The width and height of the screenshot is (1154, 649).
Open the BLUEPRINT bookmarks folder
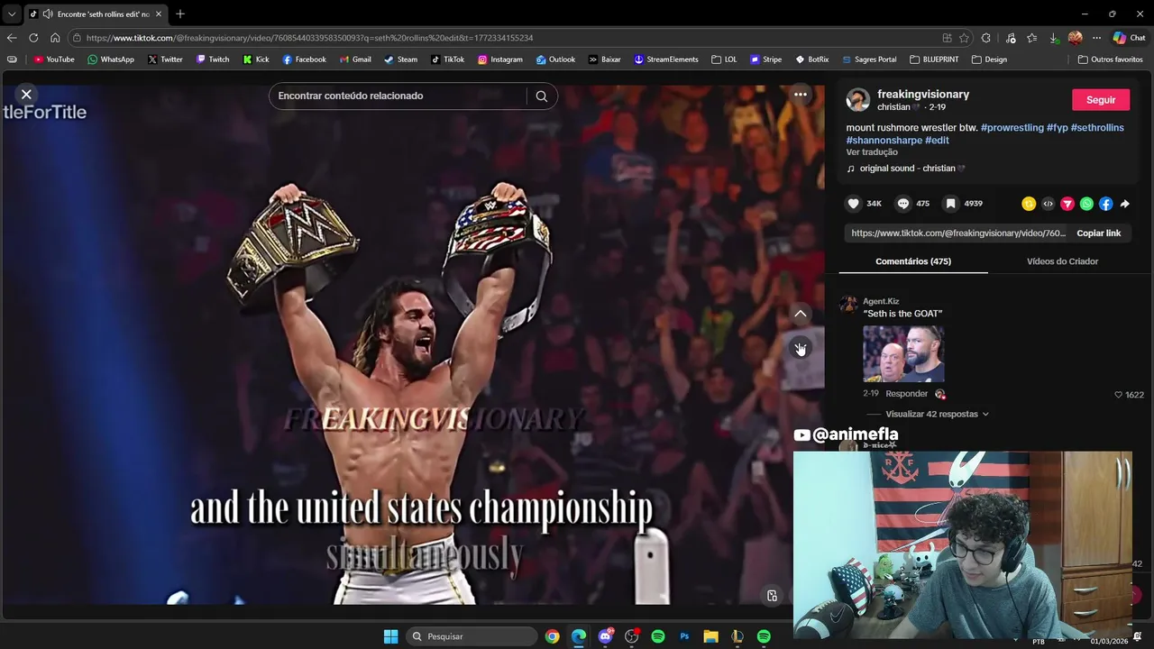coord(934,59)
